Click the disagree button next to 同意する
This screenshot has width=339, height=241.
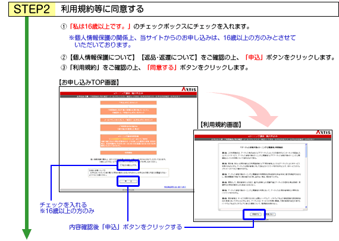click(270, 214)
